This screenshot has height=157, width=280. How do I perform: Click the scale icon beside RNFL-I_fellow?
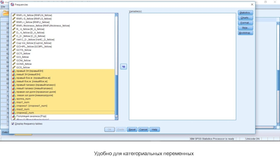pyautogui.click(x=14, y=22)
